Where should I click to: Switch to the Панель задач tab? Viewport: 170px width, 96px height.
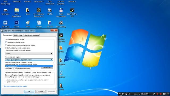8,35
